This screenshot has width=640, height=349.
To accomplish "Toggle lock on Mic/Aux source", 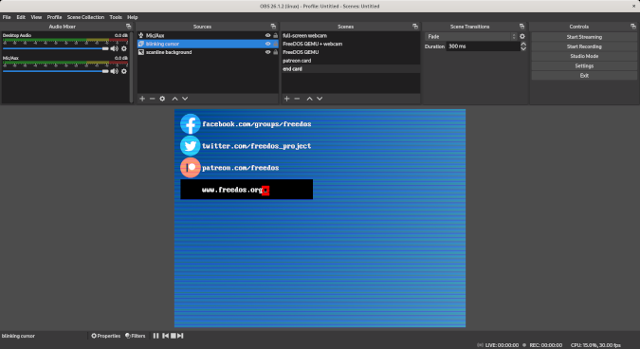I will tap(276, 35).
